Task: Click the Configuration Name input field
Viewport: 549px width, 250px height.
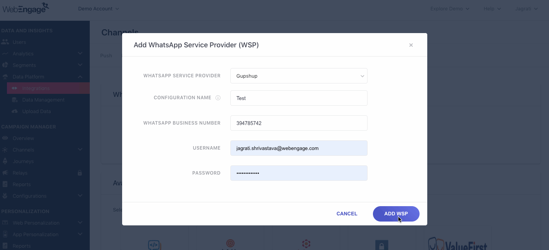Action: tap(299, 98)
